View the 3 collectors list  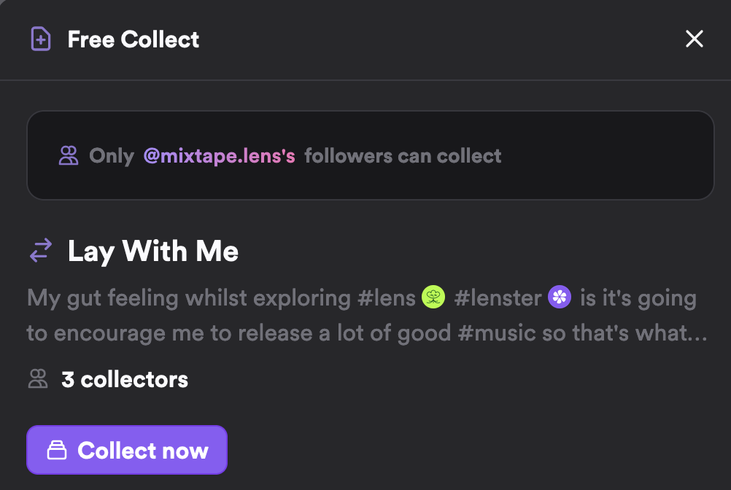tap(125, 380)
